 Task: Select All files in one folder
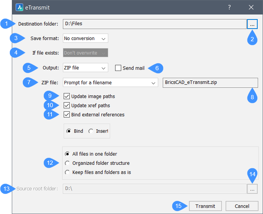point(67,154)
